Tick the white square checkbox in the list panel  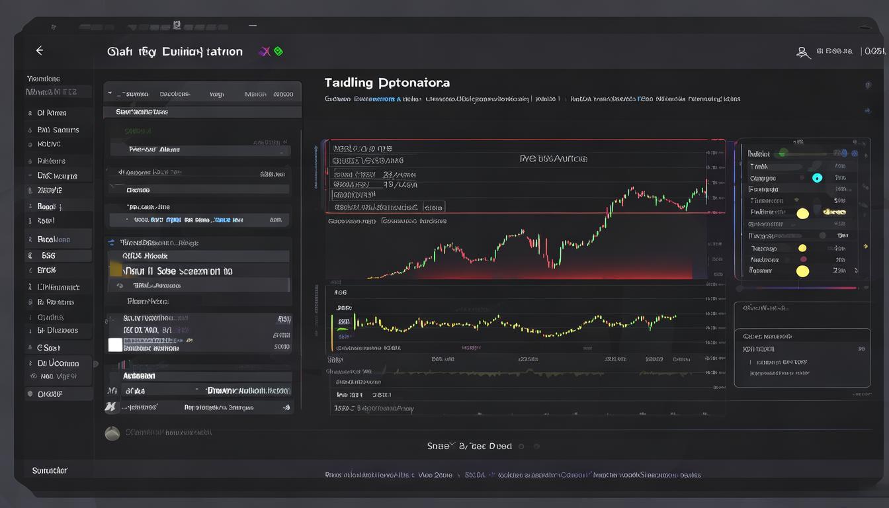tap(115, 345)
